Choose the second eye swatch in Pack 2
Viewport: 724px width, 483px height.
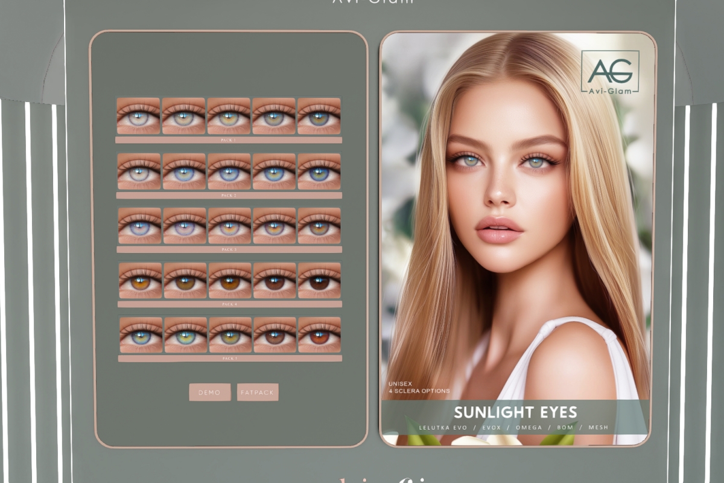(x=184, y=171)
